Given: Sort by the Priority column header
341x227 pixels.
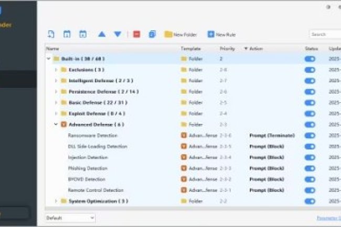Looking at the screenshot, I should (x=227, y=49).
